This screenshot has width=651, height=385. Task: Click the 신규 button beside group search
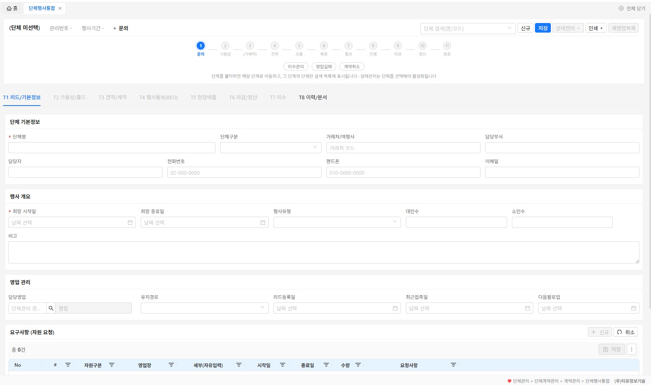pos(525,28)
